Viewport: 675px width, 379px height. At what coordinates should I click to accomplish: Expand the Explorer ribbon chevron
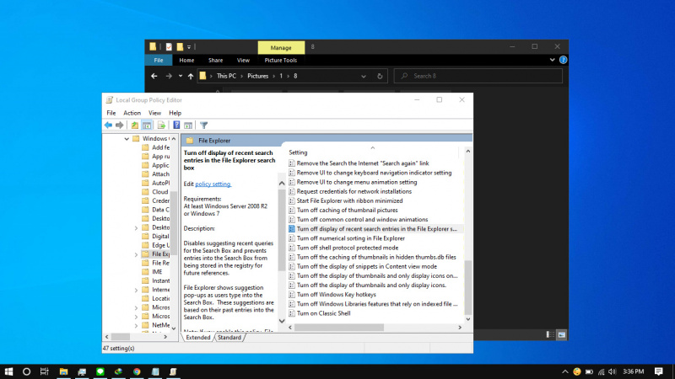pyautogui.click(x=553, y=60)
